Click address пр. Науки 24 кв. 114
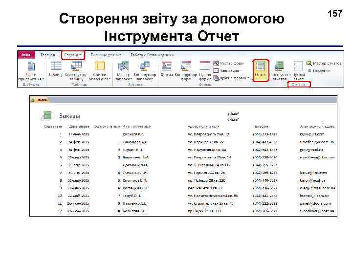352x264 pixels. [204, 211]
